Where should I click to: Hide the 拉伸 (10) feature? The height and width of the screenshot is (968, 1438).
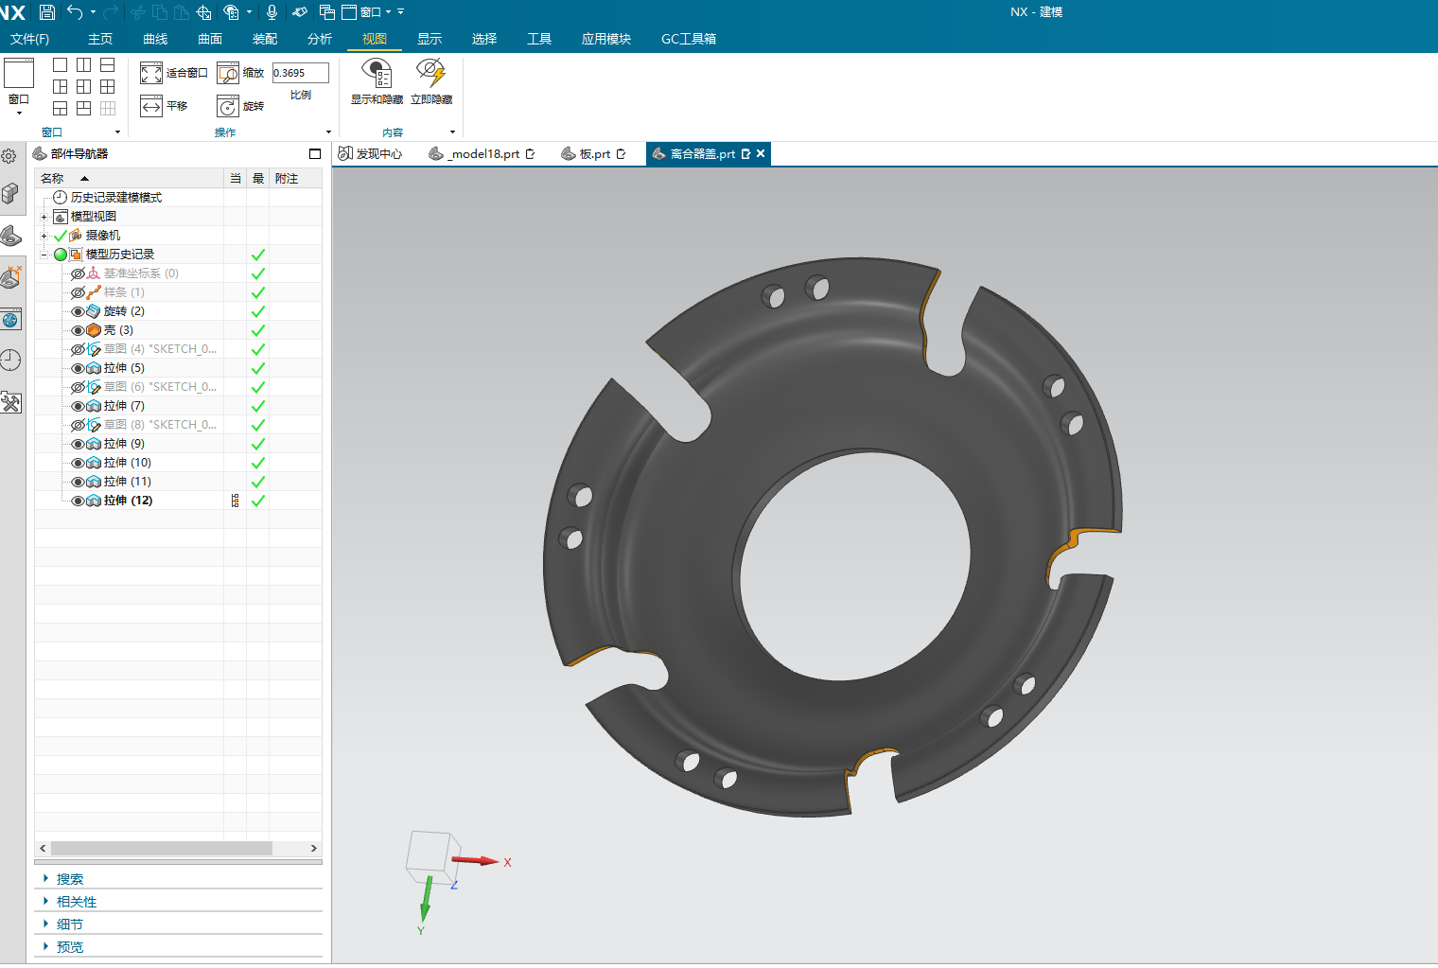pos(79,463)
